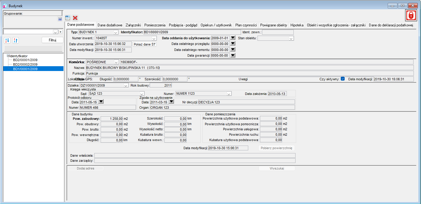Click the Pow. obudowy field
The image size is (421, 204).
tap(112, 124)
